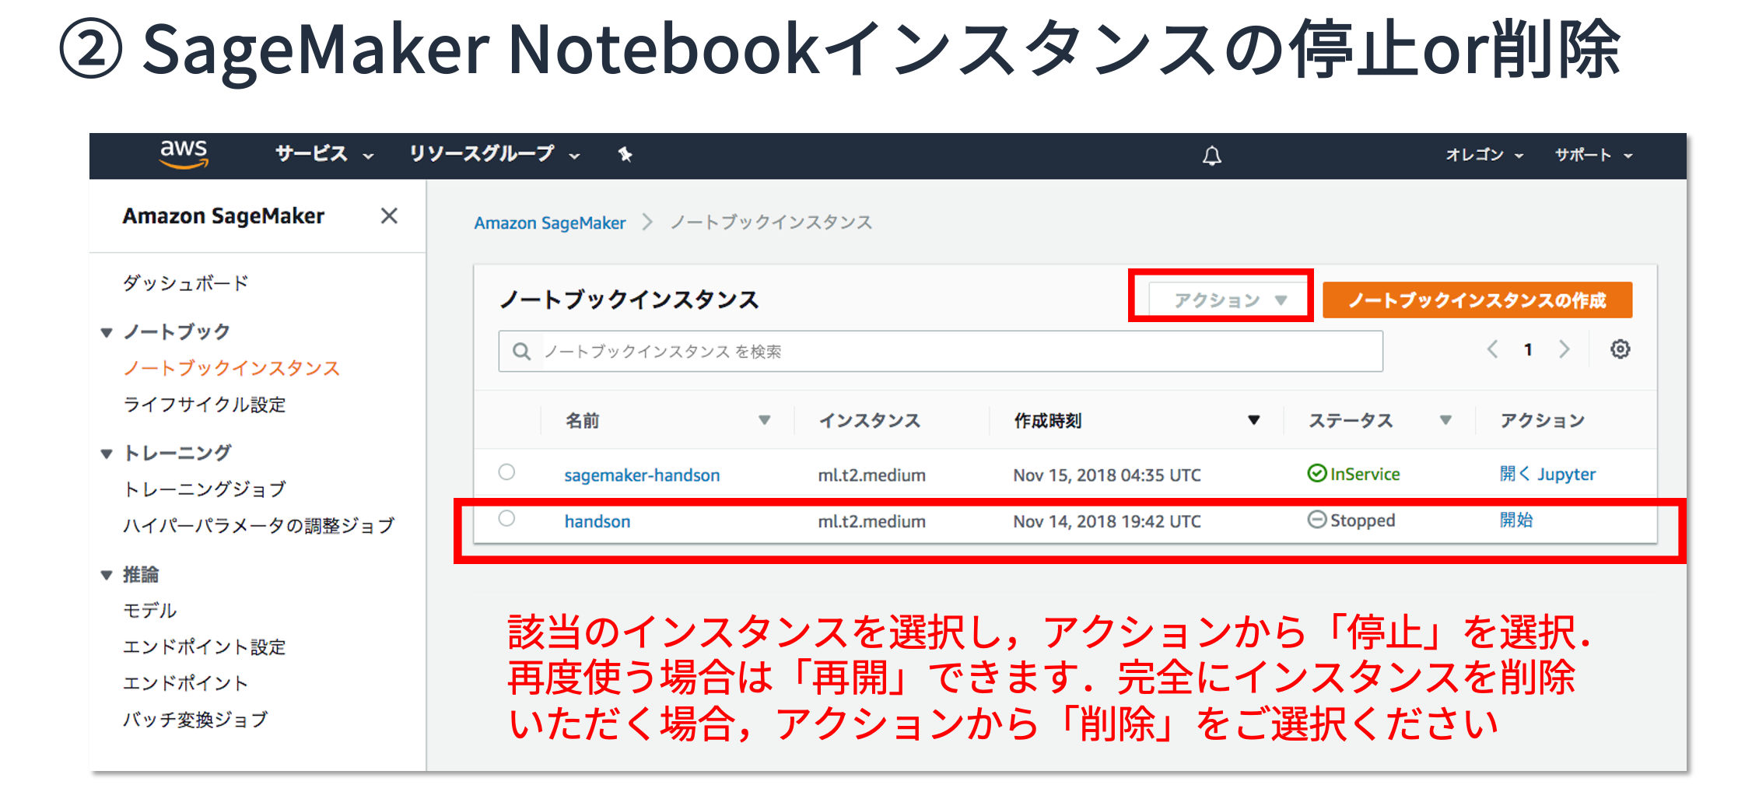The height and width of the screenshot is (806, 1738).
Task: Open ハイパーパラメータの調整ジョブ in sidebar
Action: point(259,526)
